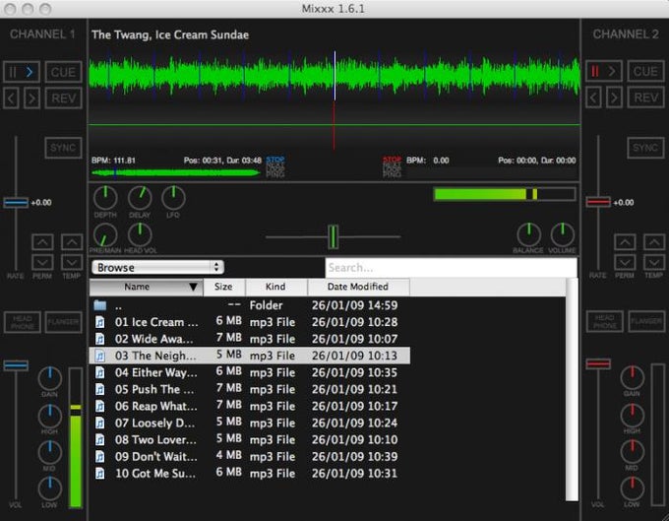Click Channel 1 PERM rate down arrow
669x521 pixels.
(42, 262)
